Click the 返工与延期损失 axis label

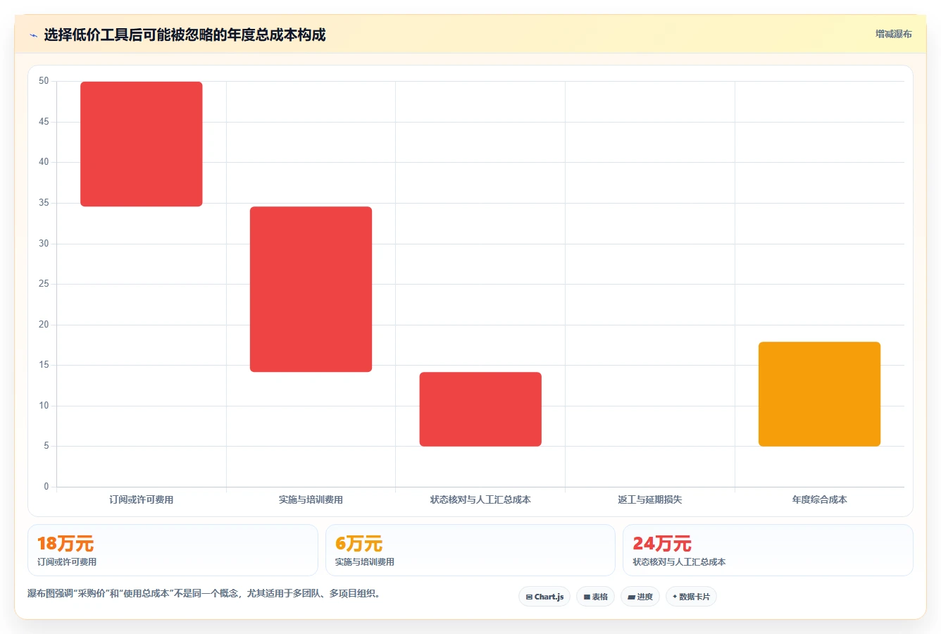649,499
